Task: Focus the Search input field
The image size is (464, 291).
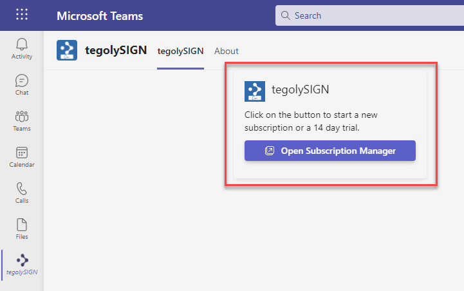Action: click(369, 15)
